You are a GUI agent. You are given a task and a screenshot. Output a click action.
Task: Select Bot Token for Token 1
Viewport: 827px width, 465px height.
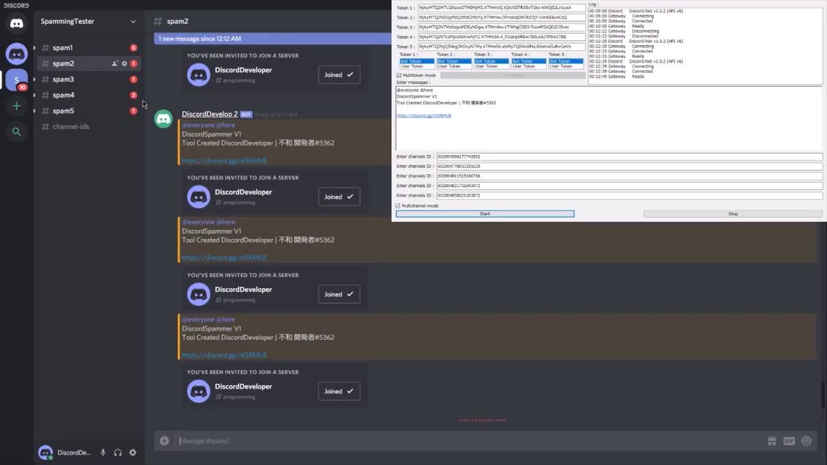click(417, 61)
